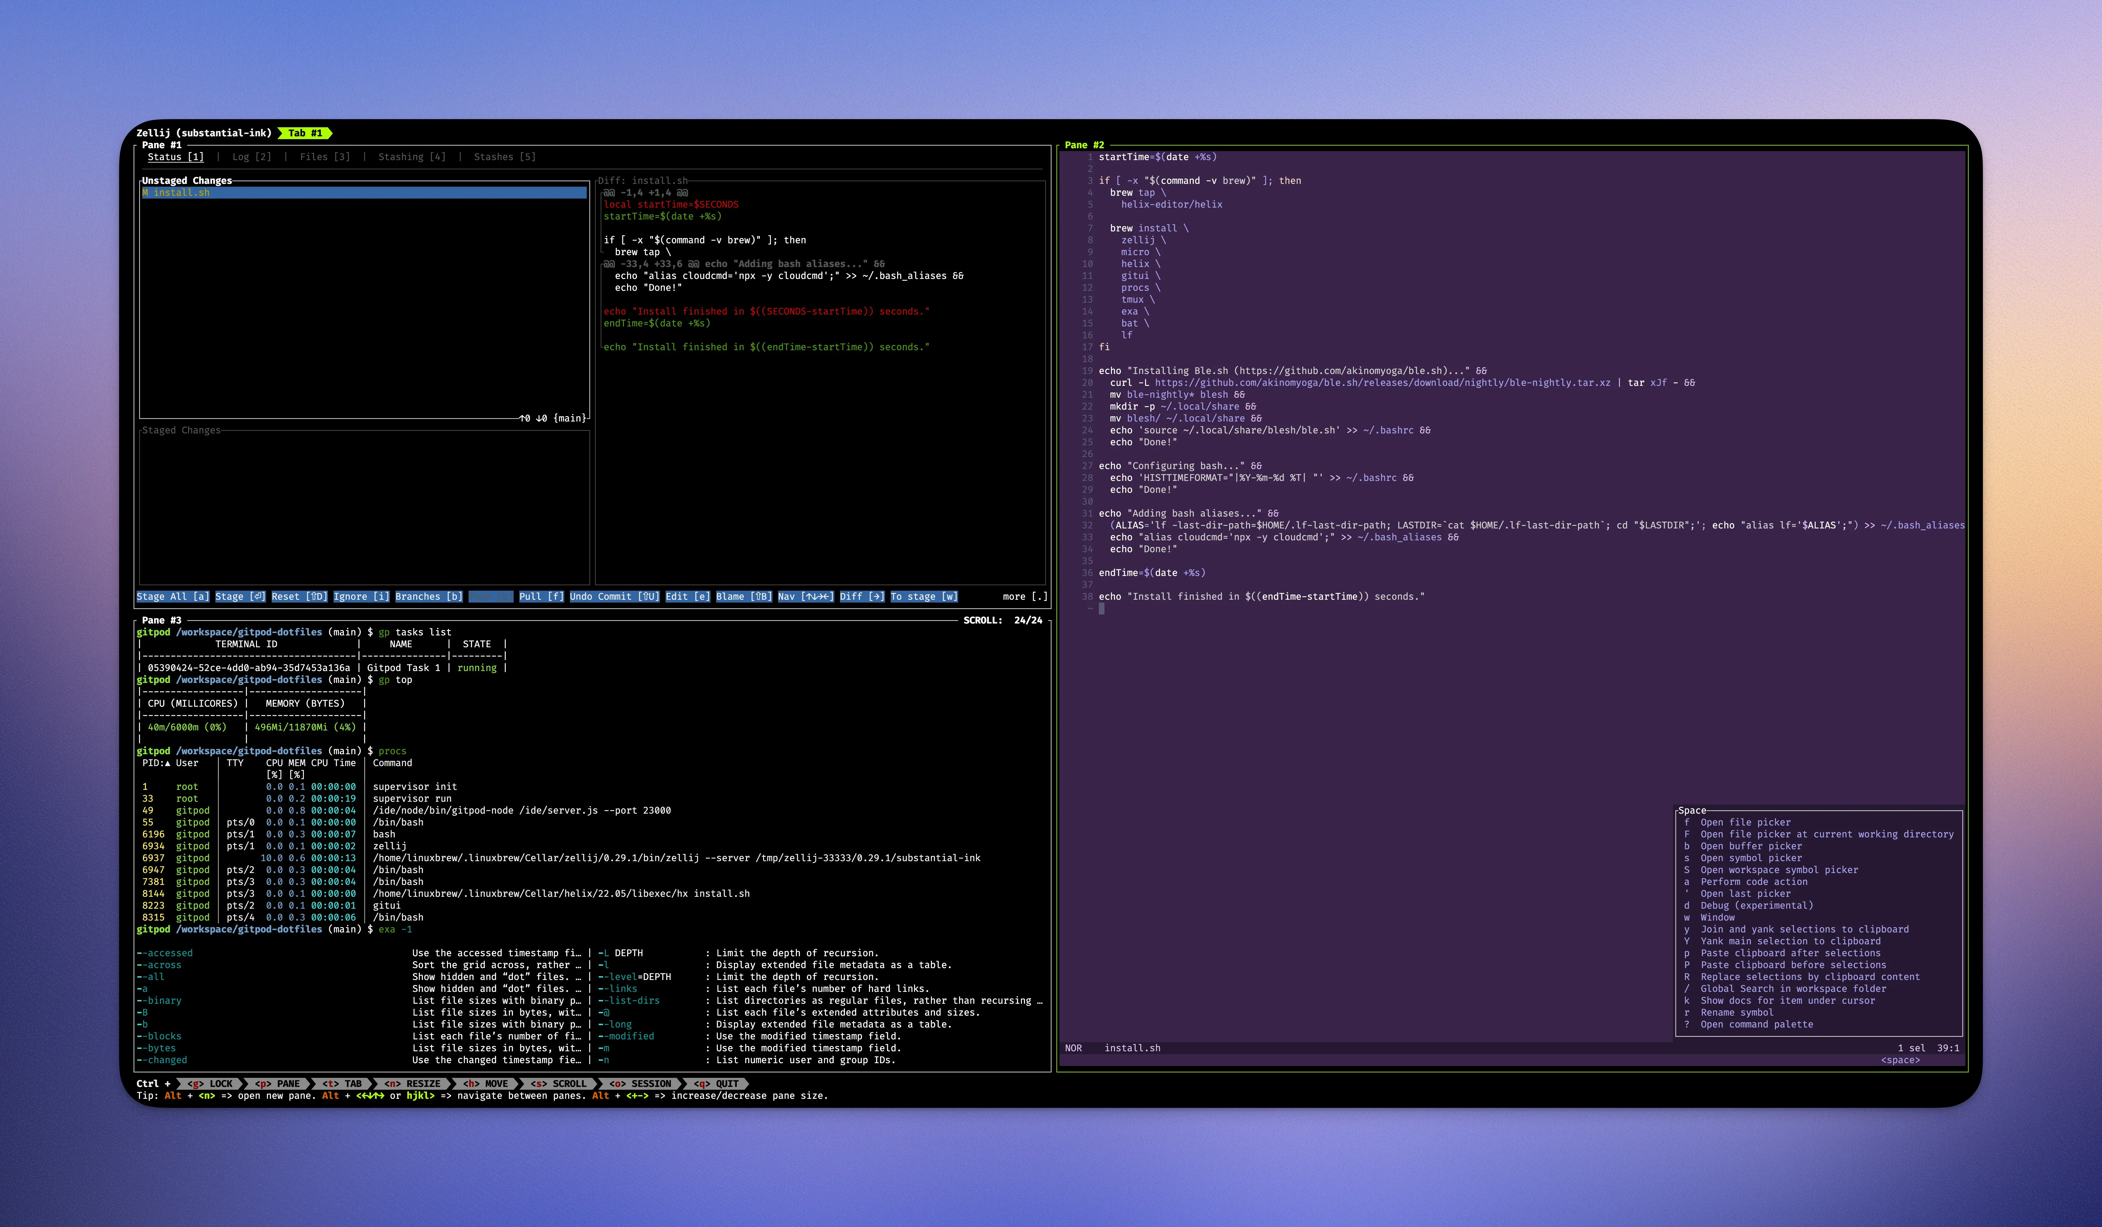
Task: Open the Files [3] tab
Action: (324, 157)
